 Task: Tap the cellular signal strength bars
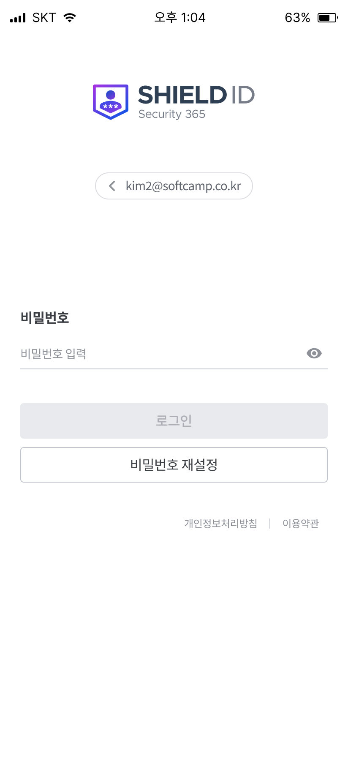click(x=18, y=18)
